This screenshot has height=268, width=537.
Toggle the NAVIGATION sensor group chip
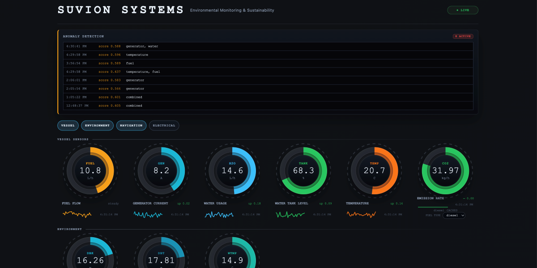point(131,126)
